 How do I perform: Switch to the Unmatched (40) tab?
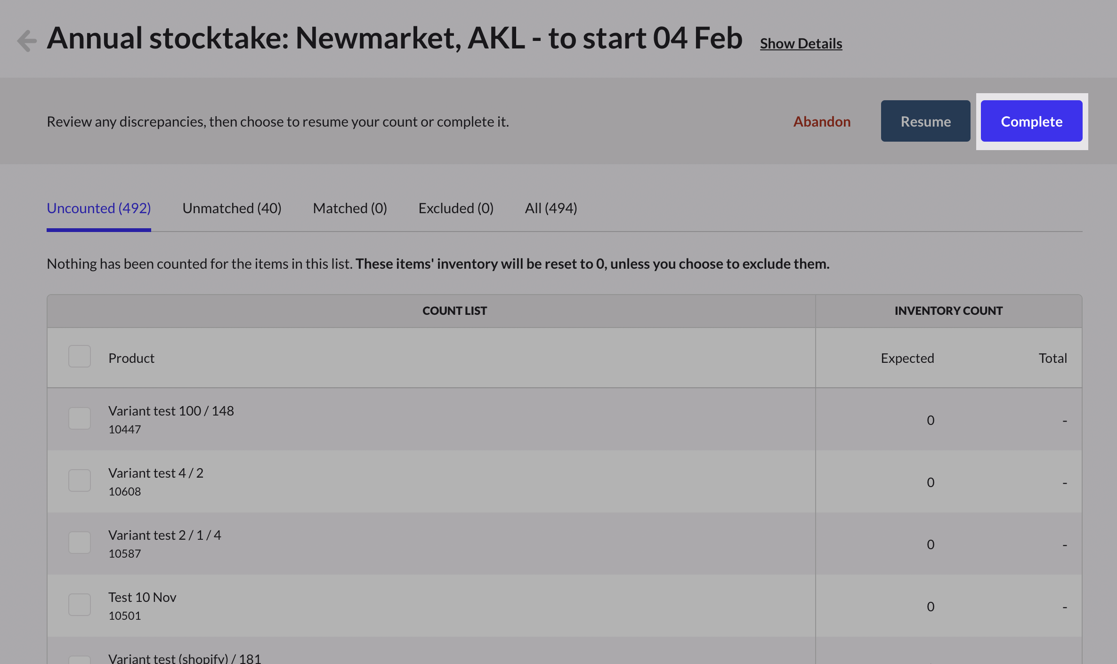coord(232,208)
